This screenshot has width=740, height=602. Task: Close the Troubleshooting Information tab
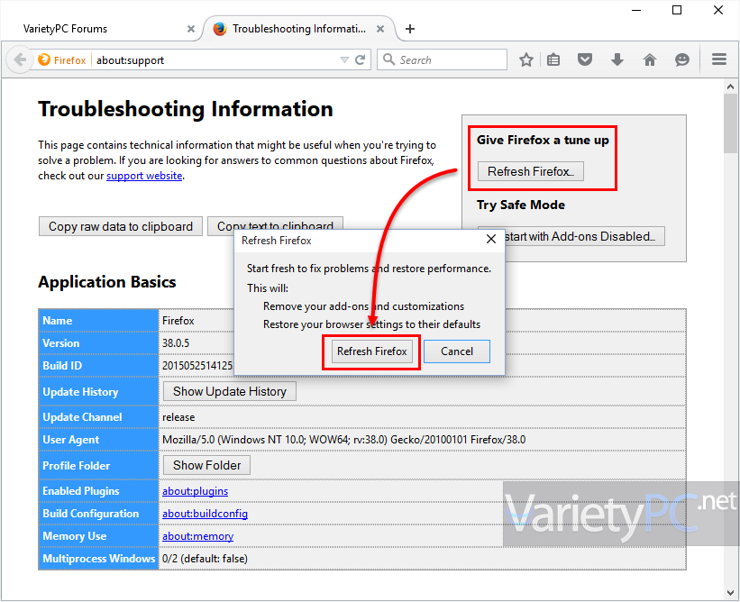[379, 29]
